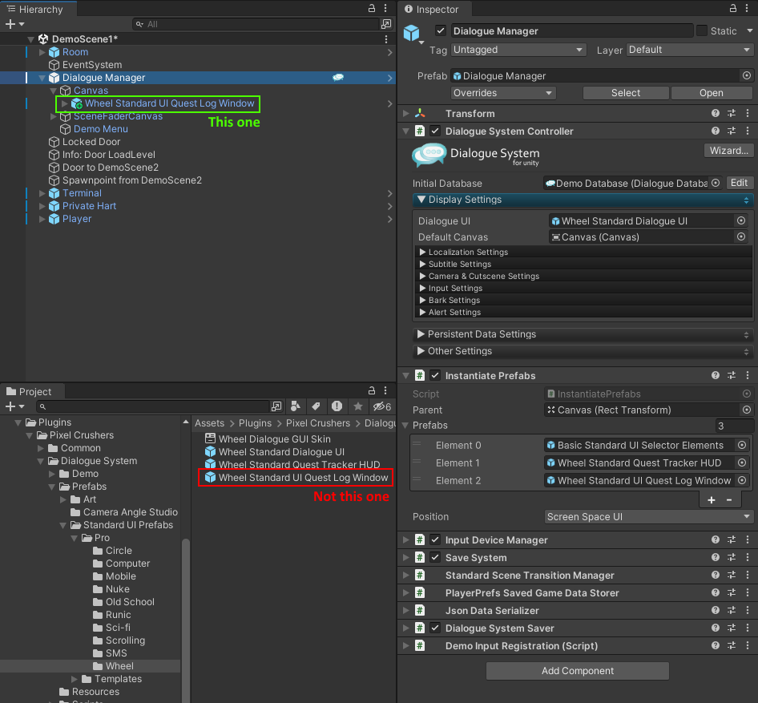Click Plugins in the Project breadcrumb path

[x=255, y=423]
